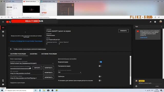Click the stream key password field
The image size is (164, 92).
tap(20, 68)
